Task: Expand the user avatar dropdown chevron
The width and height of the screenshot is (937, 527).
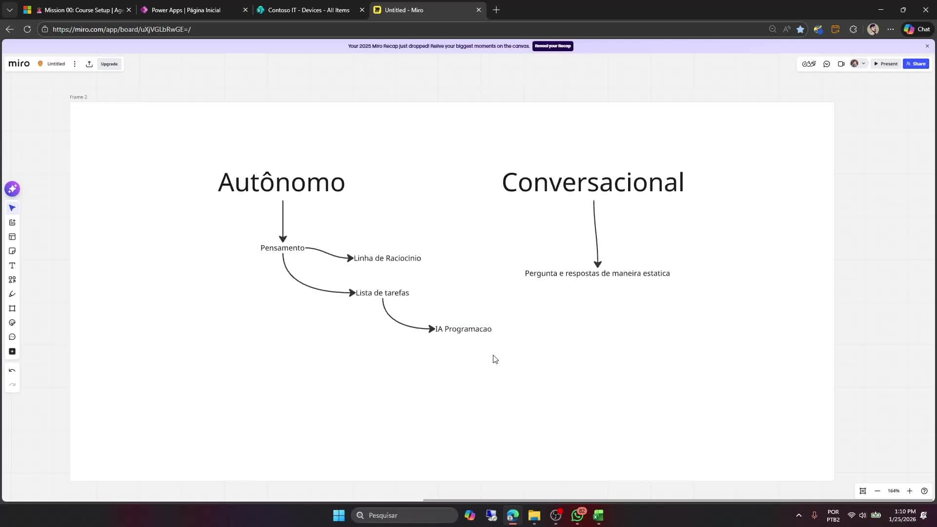Action: 864,63
